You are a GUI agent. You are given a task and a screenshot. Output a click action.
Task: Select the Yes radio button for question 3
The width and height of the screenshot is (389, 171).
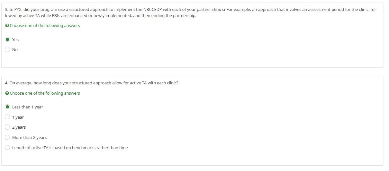tap(7, 39)
